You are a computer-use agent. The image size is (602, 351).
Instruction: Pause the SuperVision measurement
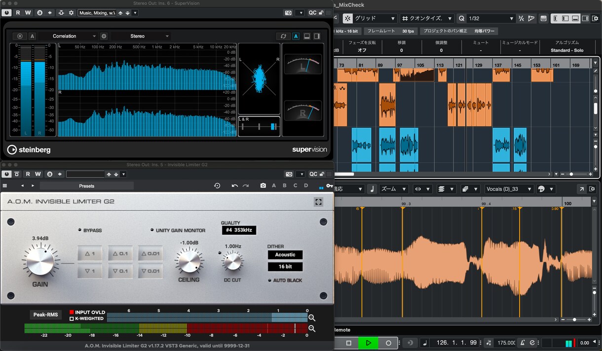(20, 36)
